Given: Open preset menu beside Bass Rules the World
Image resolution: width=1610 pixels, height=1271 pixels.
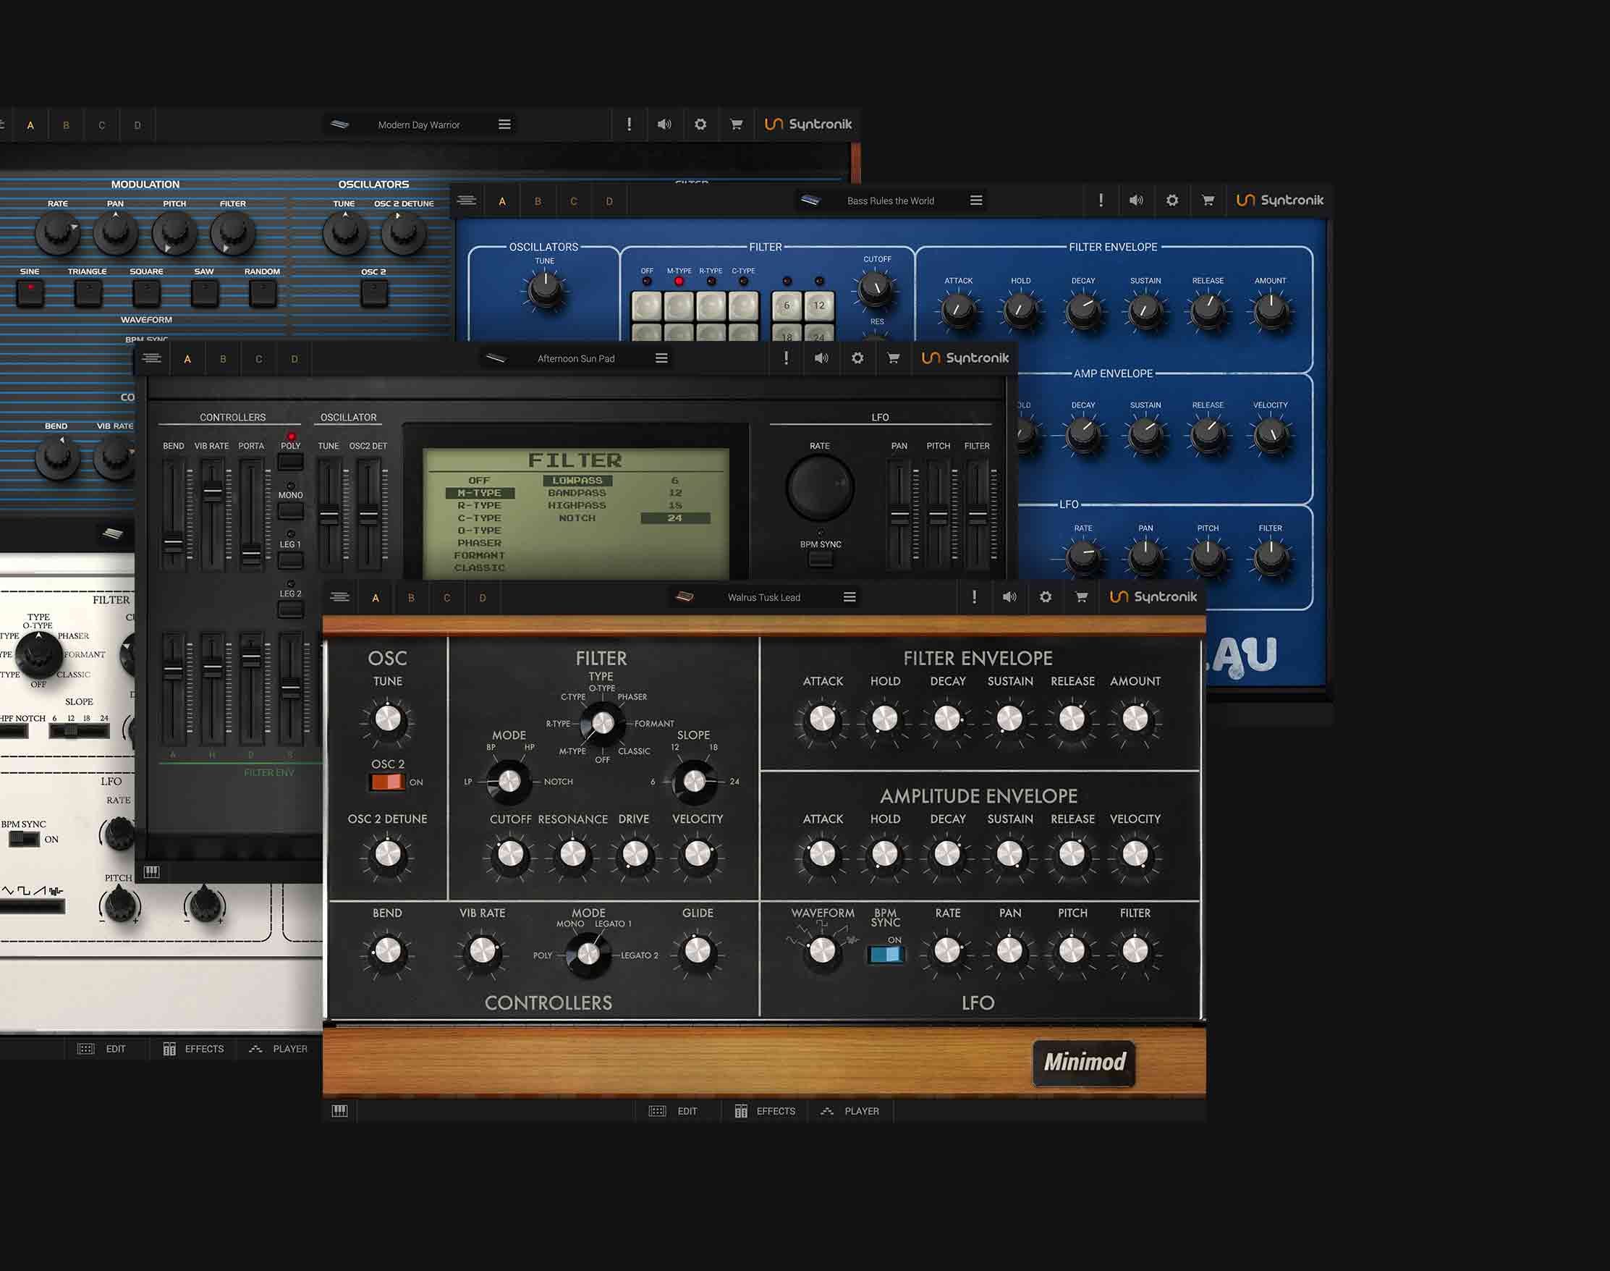Looking at the screenshot, I should point(976,200).
